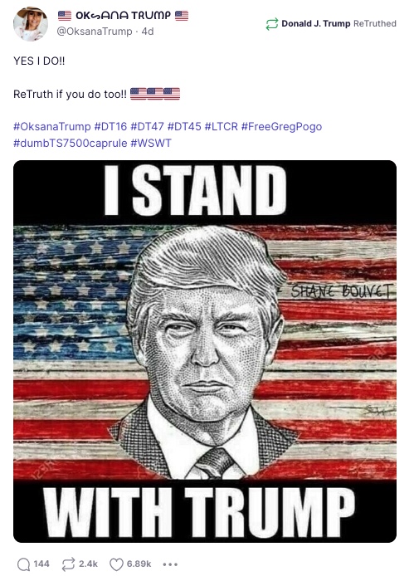
Task: Open the I Stand With Trump image
Action: coord(205,351)
